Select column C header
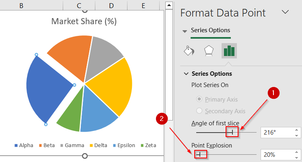This screenshot has height=162, width=302. (x=79, y=5)
